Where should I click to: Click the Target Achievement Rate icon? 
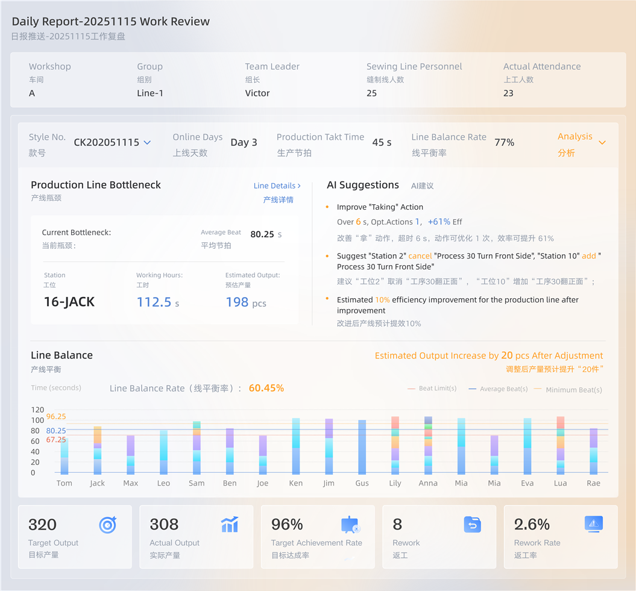[350, 525]
